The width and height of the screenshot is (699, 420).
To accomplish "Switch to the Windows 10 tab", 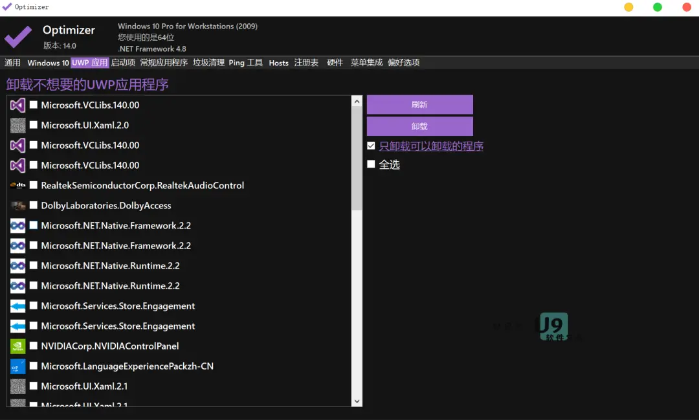I will [x=48, y=62].
